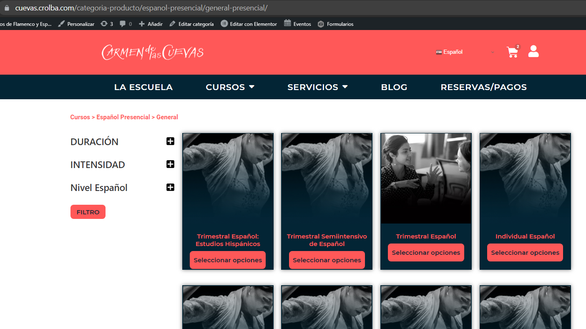
Task: Click the Trimestral Semiintensivo dancer thumbnail
Action: pyautogui.click(x=327, y=178)
